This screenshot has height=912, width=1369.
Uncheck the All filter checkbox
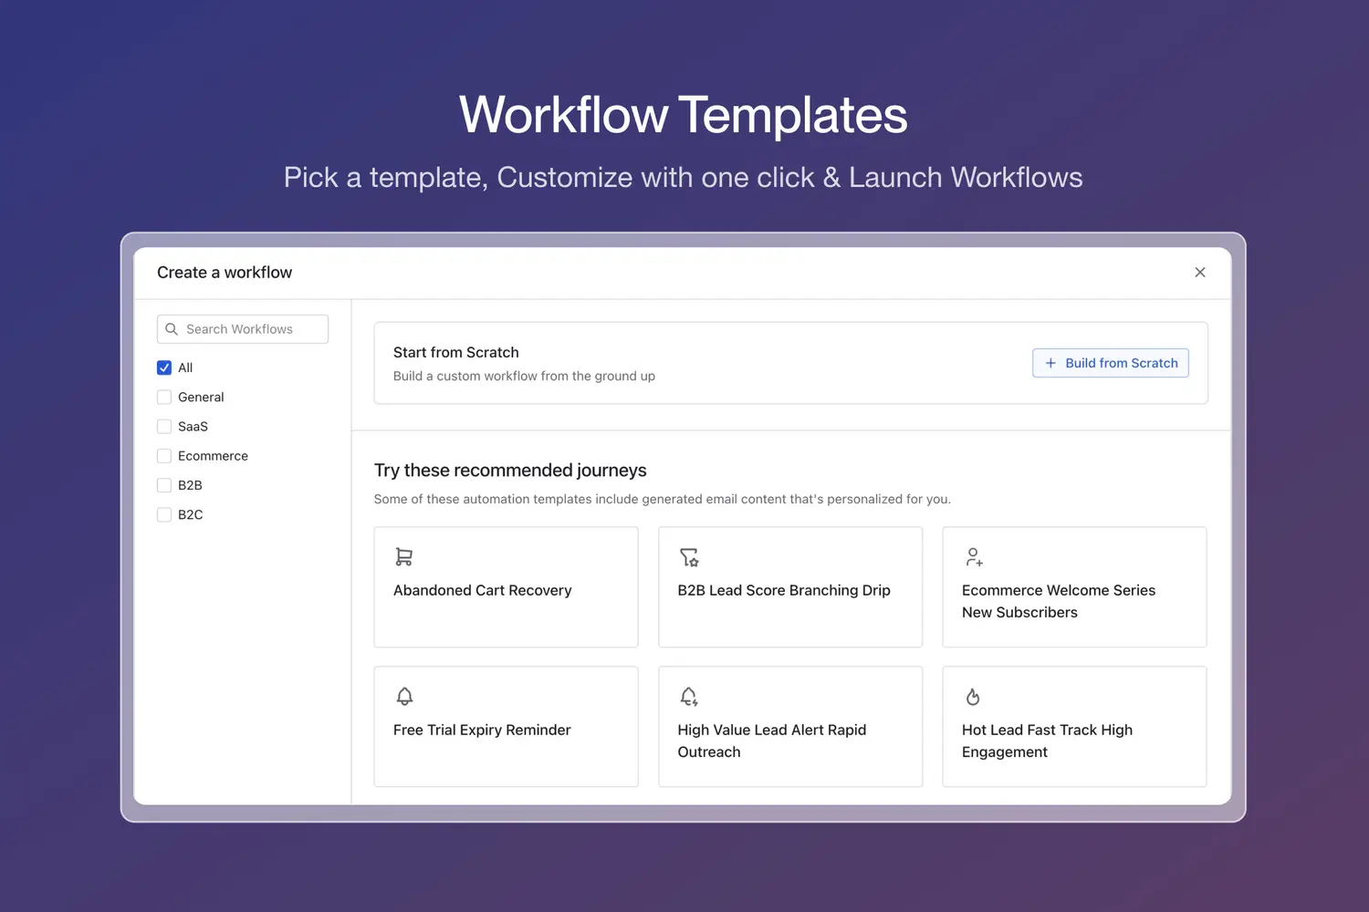click(164, 368)
